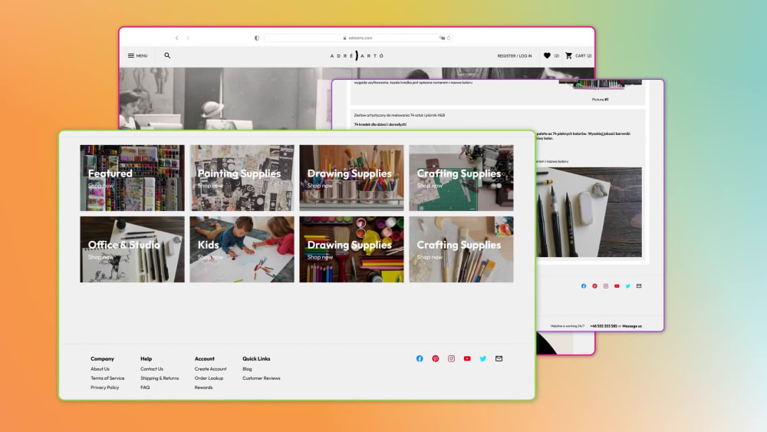Open top-row Crafting Supplies tile with cutting mat
The image size is (767, 432).
click(x=461, y=177)
